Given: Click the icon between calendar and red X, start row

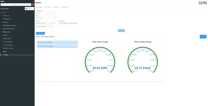Looking at the screenshot, I should [x=53, y=23].
